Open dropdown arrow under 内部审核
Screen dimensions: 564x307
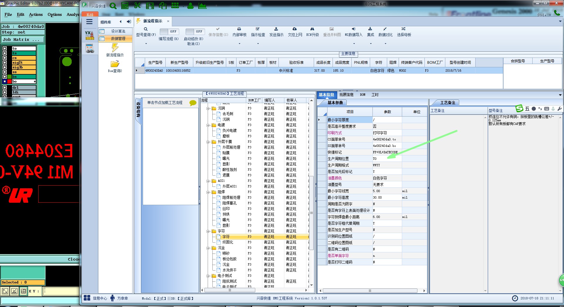[x=239, y=43]
